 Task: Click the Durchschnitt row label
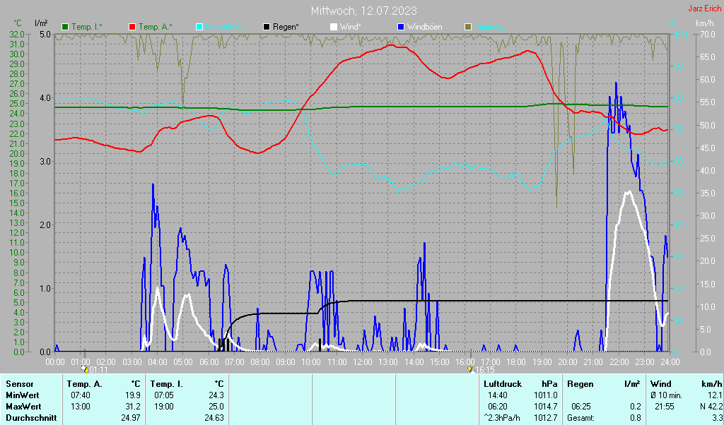tap(30, 418)
